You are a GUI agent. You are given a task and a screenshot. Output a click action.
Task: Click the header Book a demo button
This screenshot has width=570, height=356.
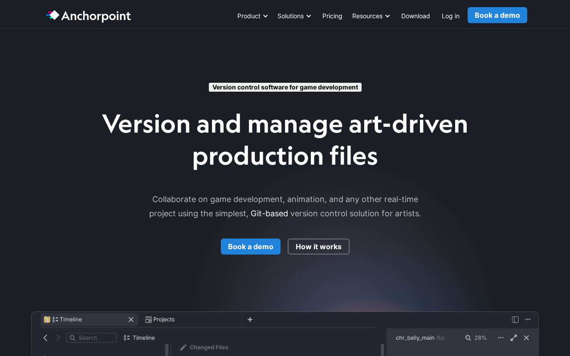coord(497,15)
